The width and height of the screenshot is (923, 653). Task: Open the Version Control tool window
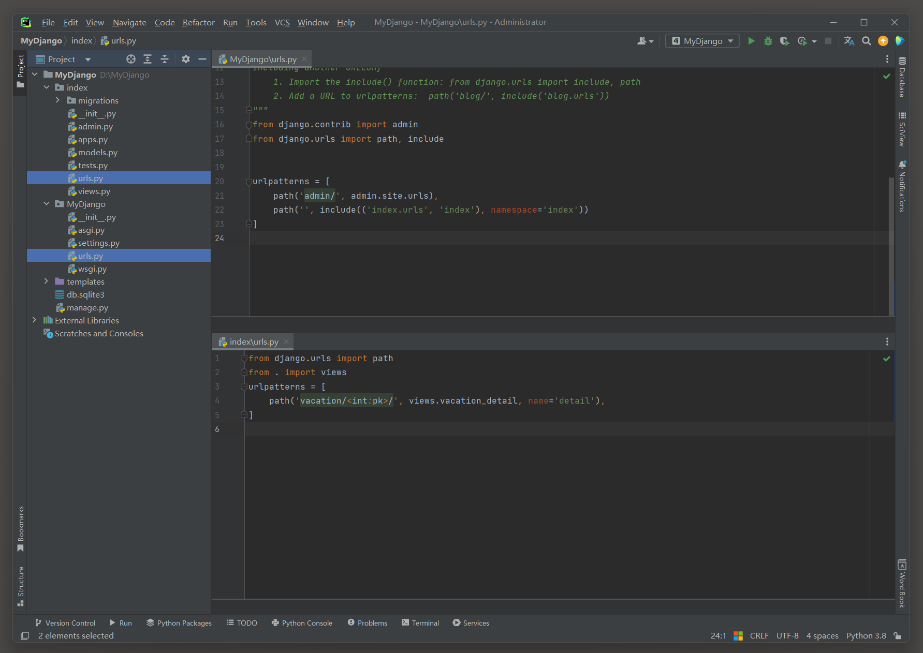point(65,623)
